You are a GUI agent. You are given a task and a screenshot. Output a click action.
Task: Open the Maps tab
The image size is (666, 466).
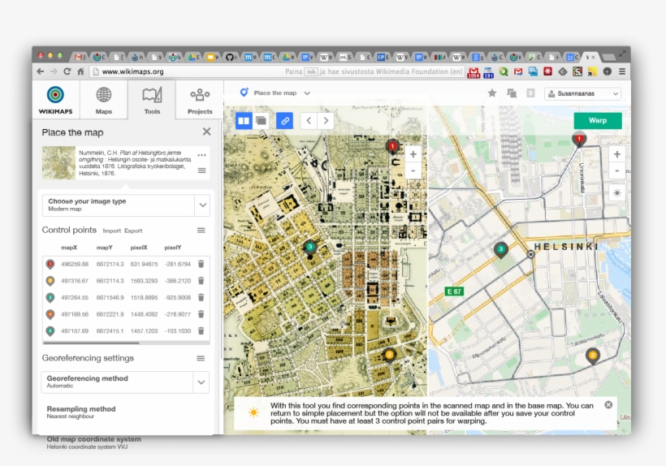tap(104, 101)
